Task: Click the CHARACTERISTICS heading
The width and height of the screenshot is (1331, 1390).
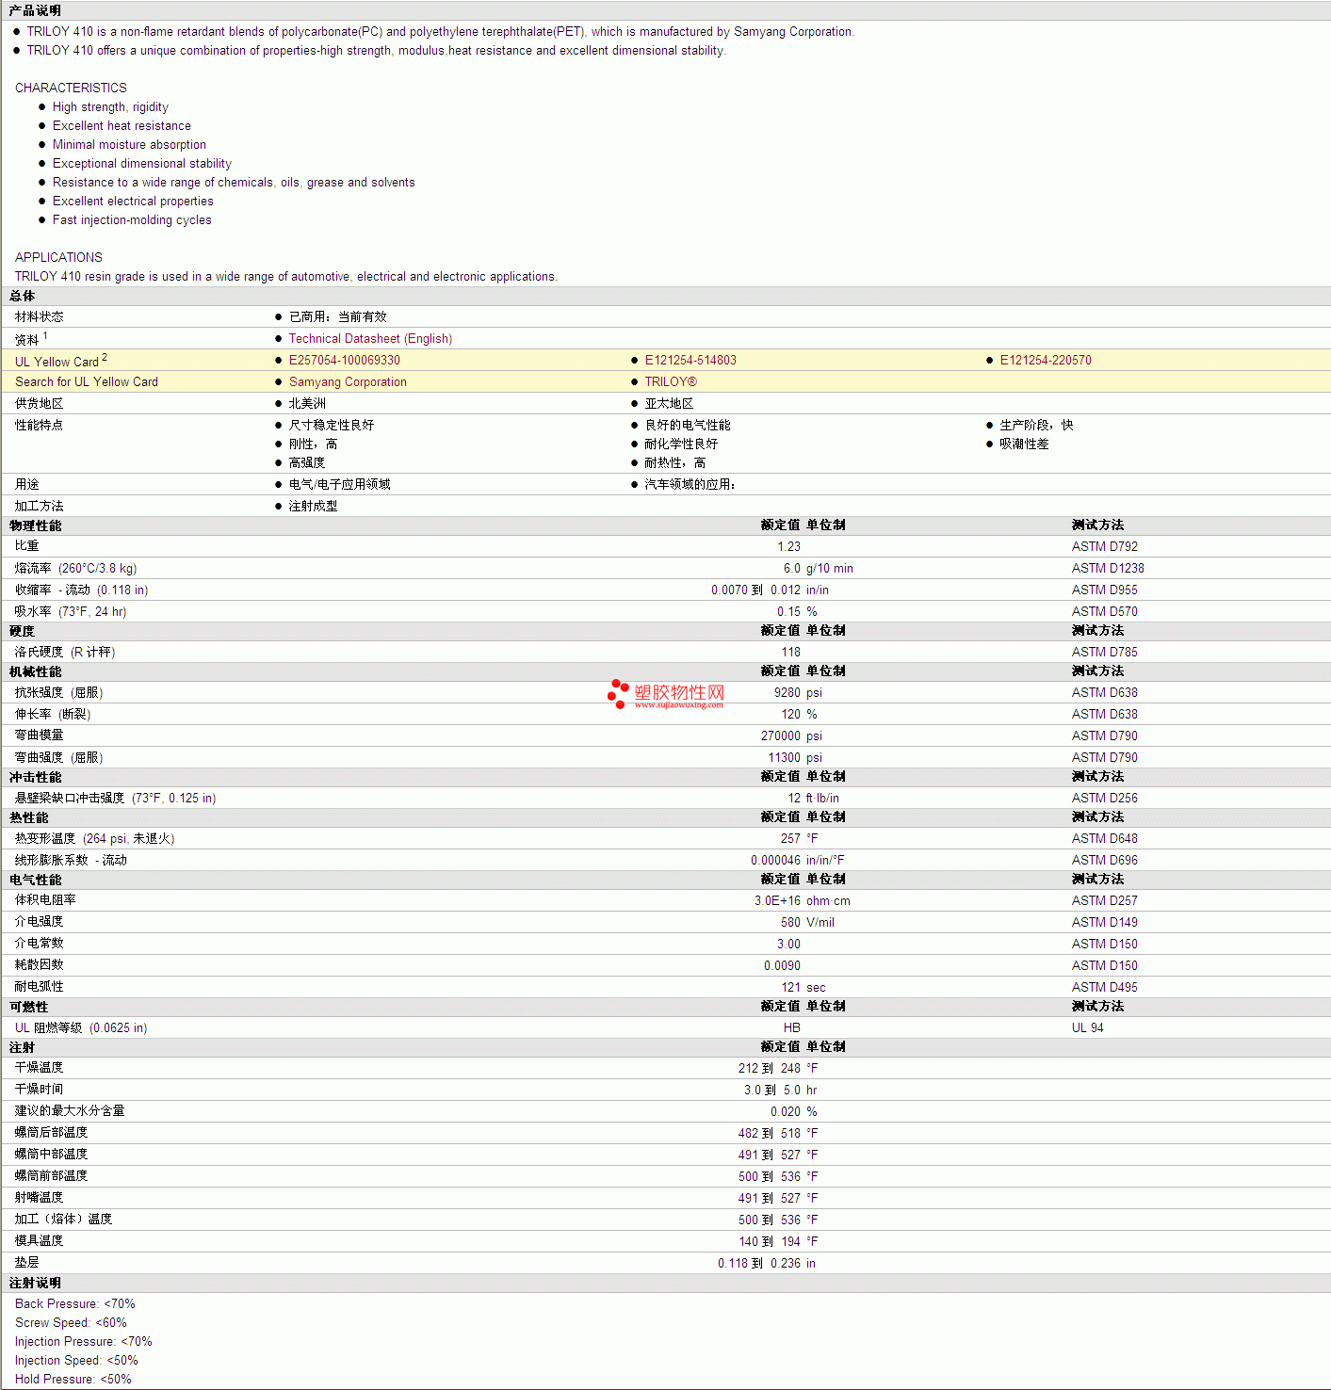Action: 71,89
